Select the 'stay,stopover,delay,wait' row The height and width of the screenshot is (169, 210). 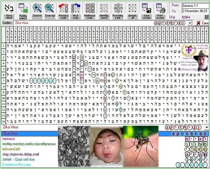[x=21, y=154]
